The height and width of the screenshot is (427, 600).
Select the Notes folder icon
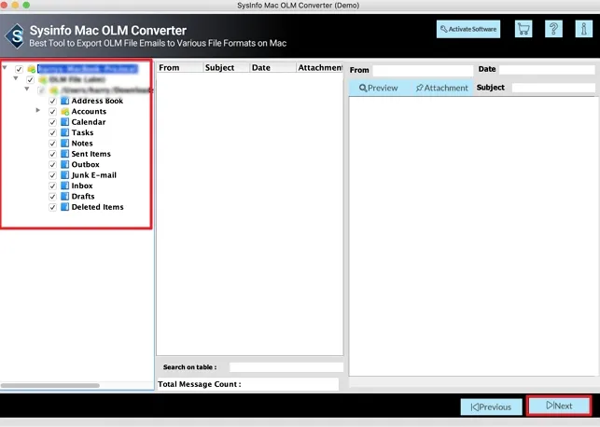point(65,144)
